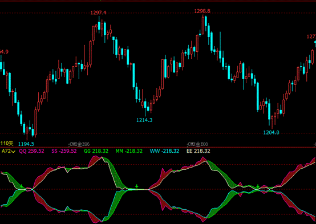
Task: Click the 1204.0 low price label
Action: [272, 133]
